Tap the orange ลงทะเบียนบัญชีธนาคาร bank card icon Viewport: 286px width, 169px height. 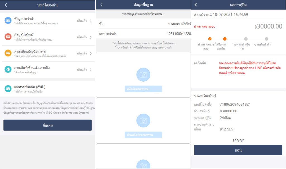8,53
